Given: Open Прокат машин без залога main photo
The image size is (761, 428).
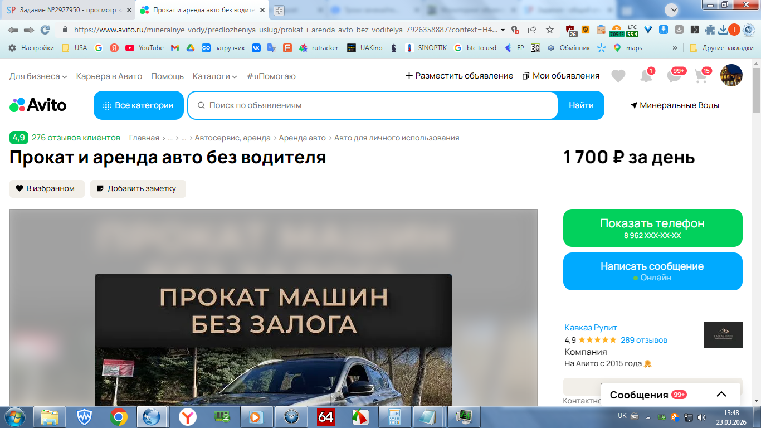Looking at the screenshot, I should pyautogui.click(x=274, y=308).
